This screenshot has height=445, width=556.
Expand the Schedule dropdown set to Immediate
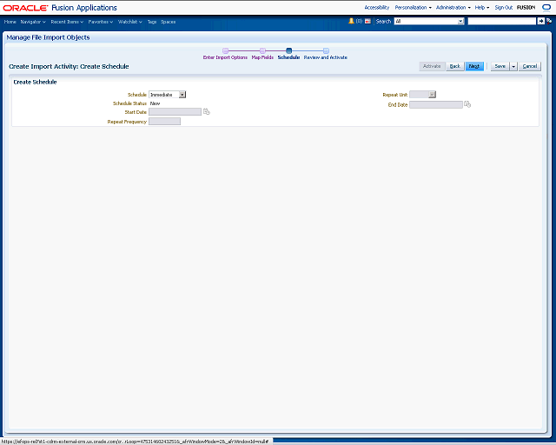coord(182,95)
